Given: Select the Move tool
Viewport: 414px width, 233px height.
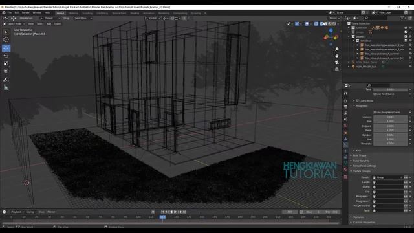Looking at the screenshot, I should [6, 48].
